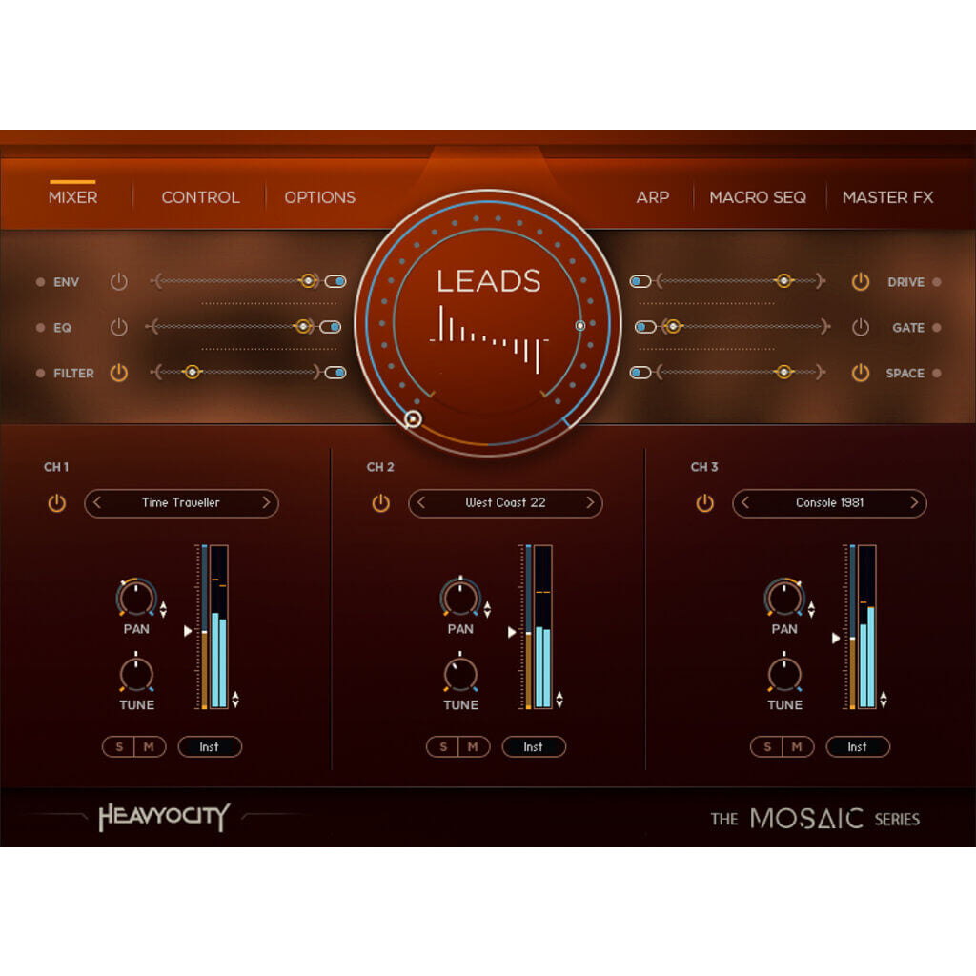Open the CONTROL tab

coord(200,197)
